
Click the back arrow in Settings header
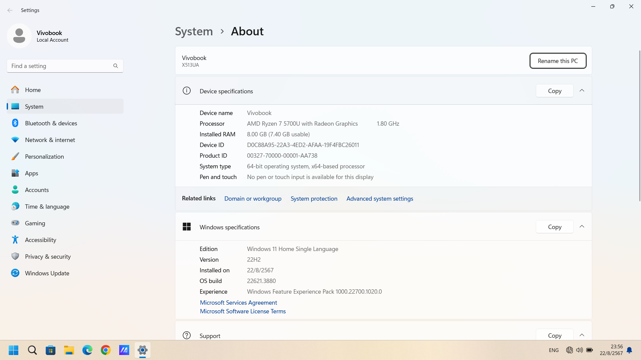(10, 10)
